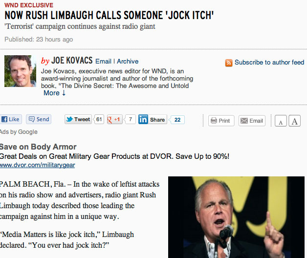307x258 pixels.
Task: Click the Rush Limbaugh article photo
Action: point(236,217)
